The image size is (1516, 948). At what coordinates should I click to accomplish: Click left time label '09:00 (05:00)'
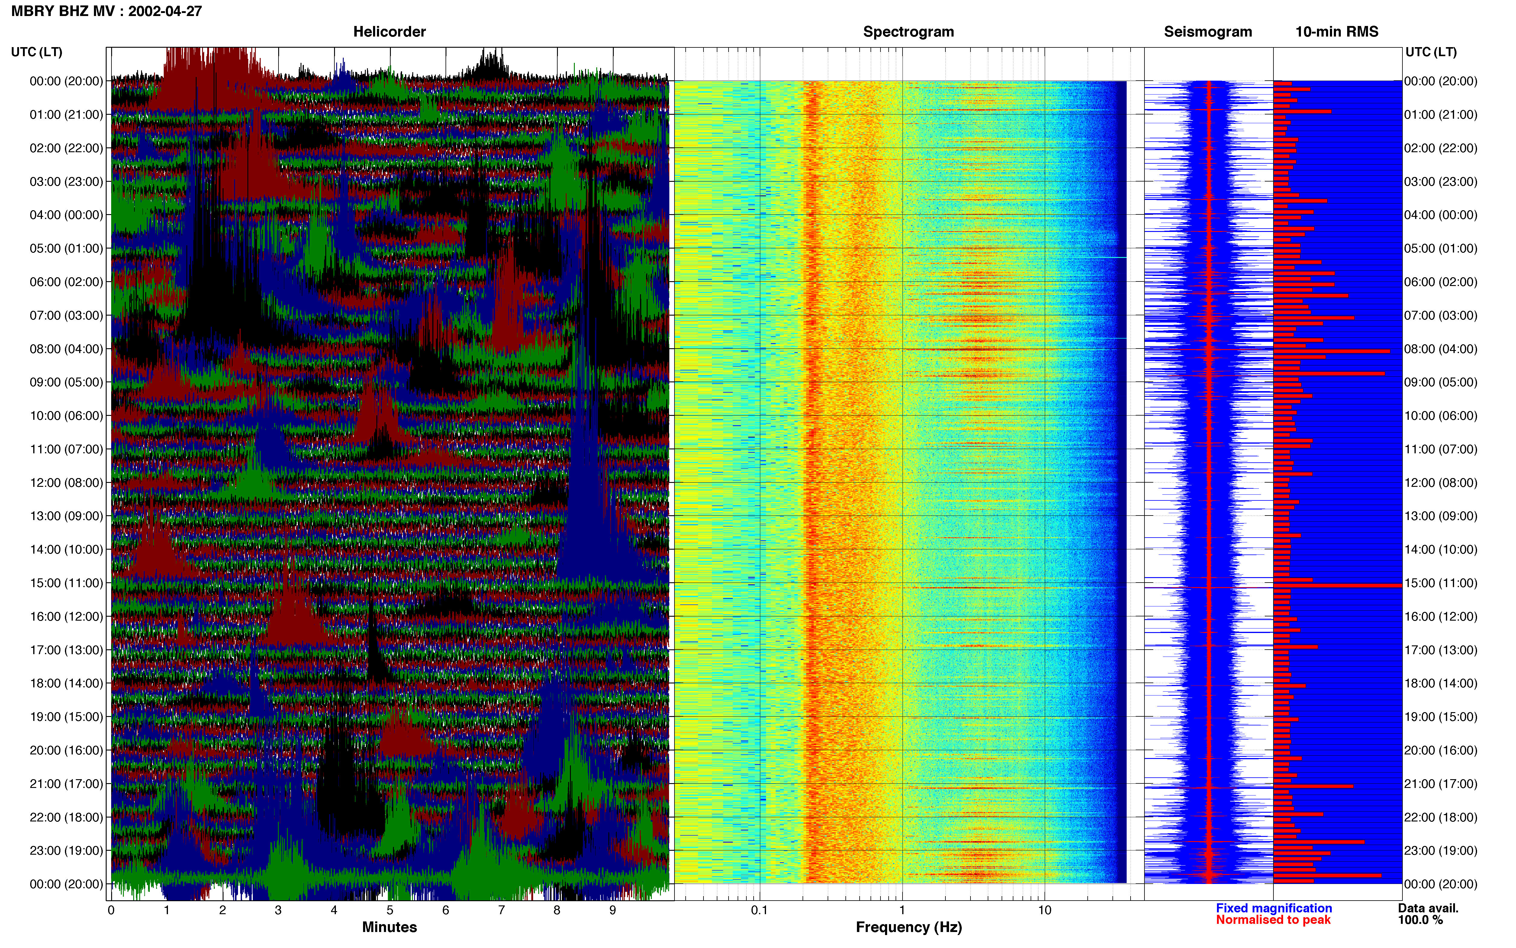[x=66, y=382]
